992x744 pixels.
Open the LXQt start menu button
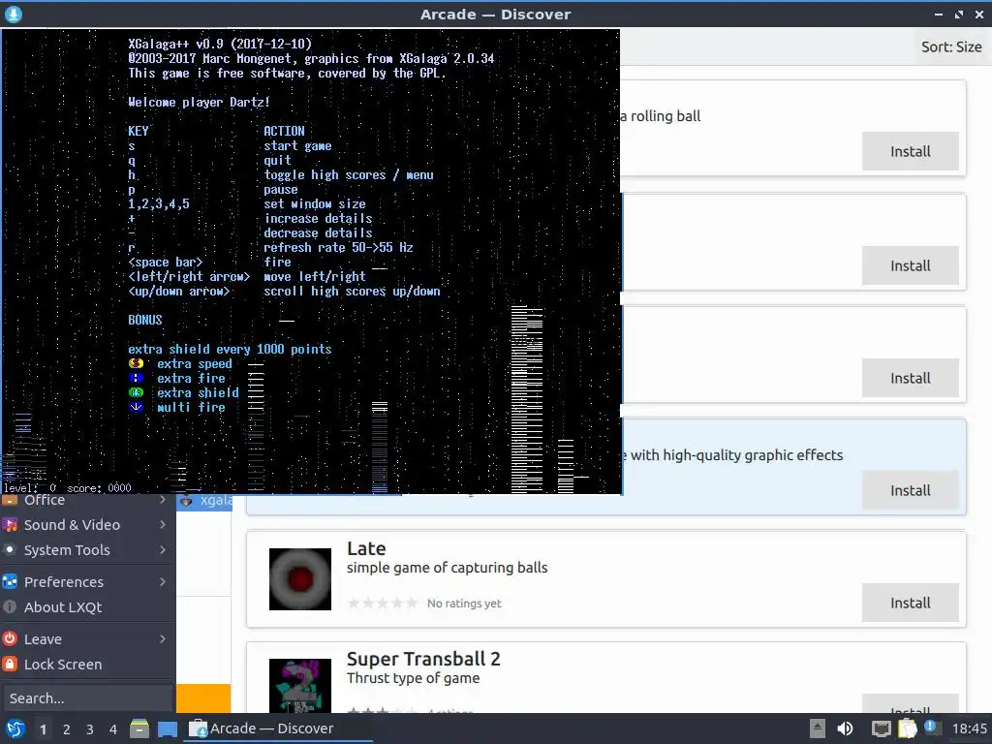pyautogui.click(x=15, y=728)
